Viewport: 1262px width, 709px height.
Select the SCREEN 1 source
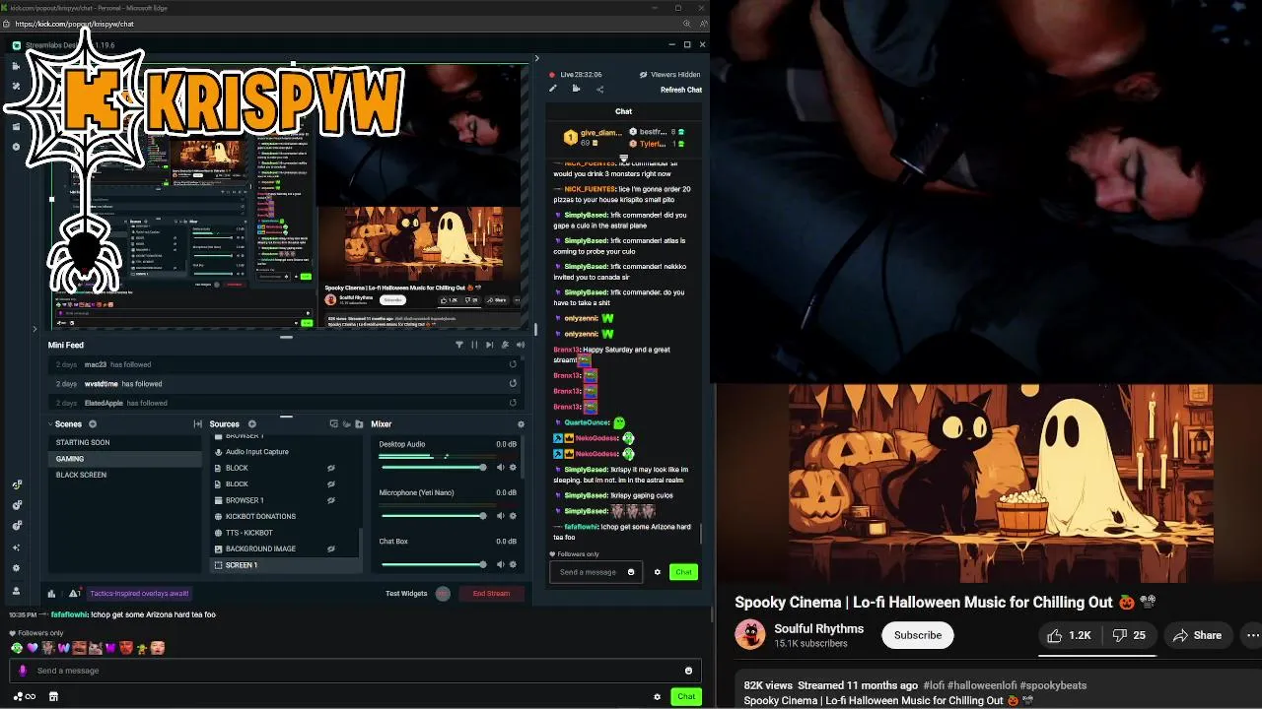click(x=284, y=565)
